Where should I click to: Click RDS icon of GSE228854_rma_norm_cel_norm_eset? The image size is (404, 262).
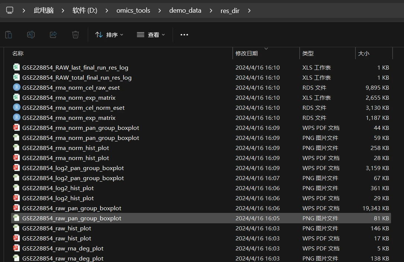point(16,107)
